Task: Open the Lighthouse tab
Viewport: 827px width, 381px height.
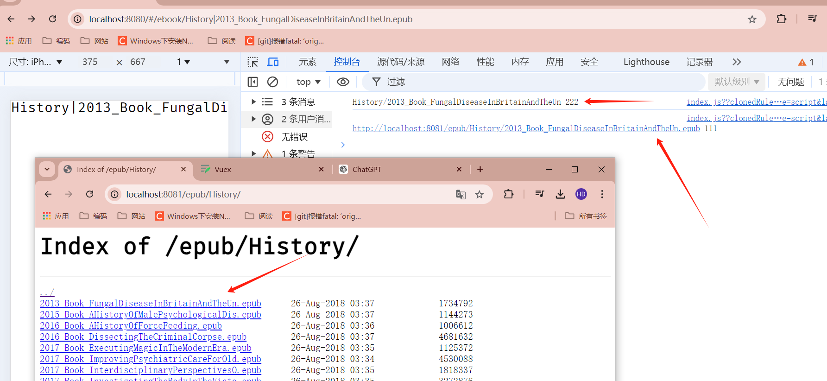Action: point(646,62)
